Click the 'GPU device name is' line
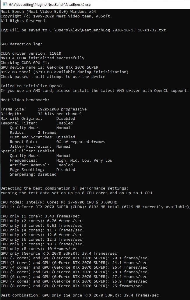Image resolution: width=190 pixels, height=300 pixels. pos(49,67)
